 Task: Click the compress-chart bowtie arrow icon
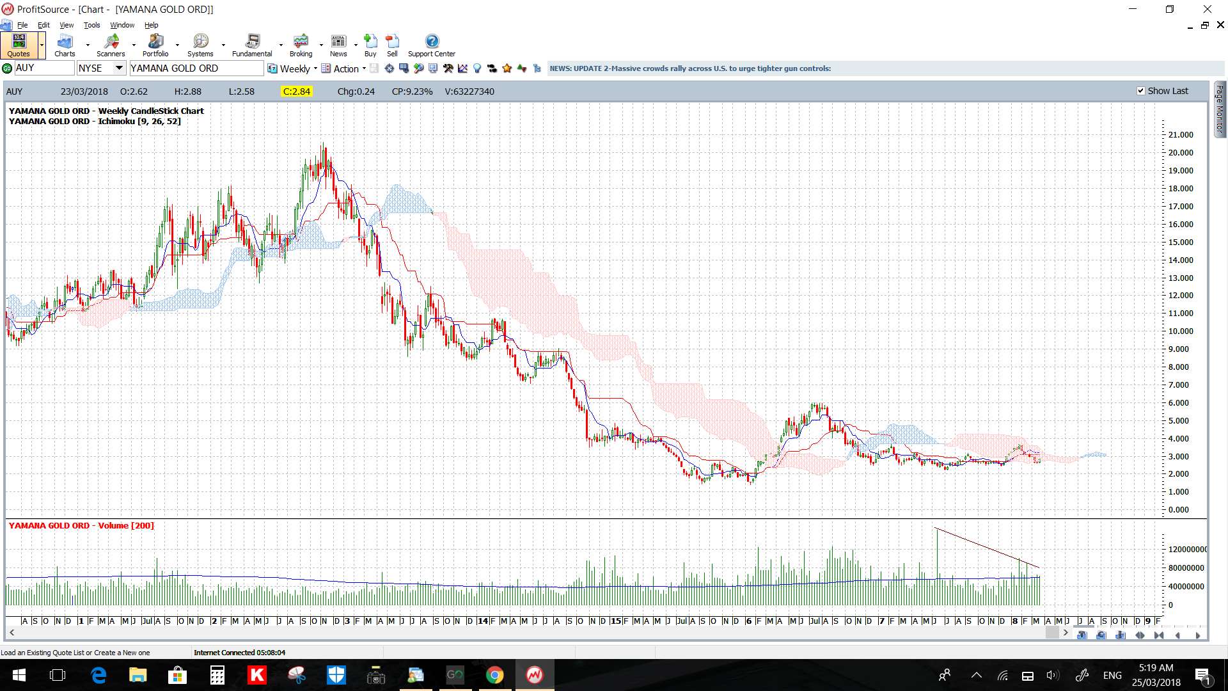1159,635
